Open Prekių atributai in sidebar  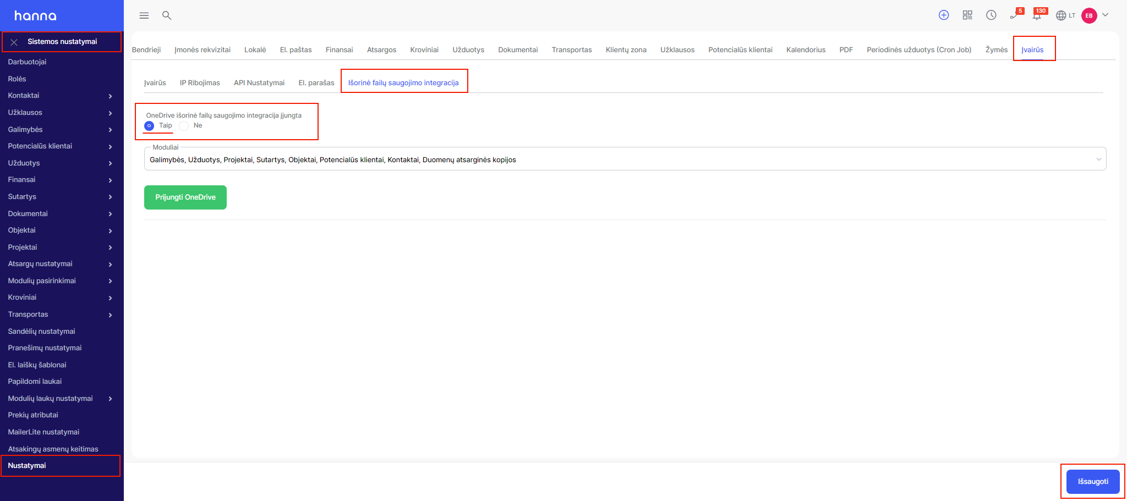(x=33, y=415)
